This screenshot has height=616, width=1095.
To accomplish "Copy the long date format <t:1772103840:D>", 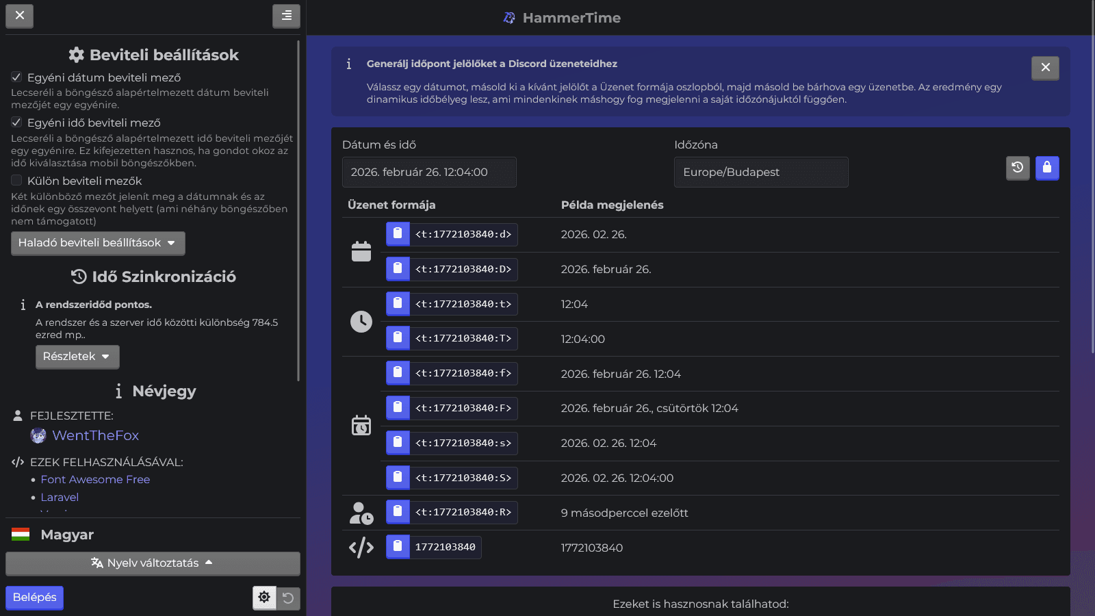I will point(397,269).
